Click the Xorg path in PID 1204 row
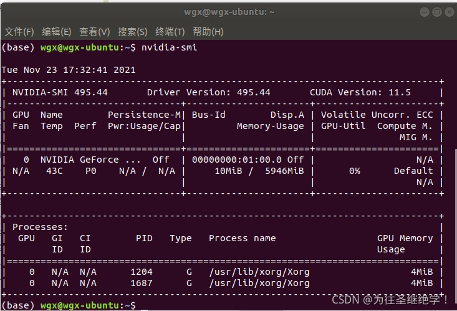This screenshot has height=311, width=457. 259,272
